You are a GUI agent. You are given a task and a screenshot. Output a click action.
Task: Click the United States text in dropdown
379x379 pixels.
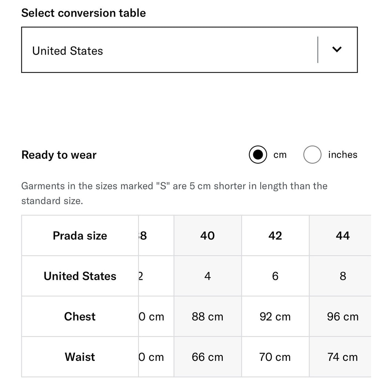click(x=67, y=51)
